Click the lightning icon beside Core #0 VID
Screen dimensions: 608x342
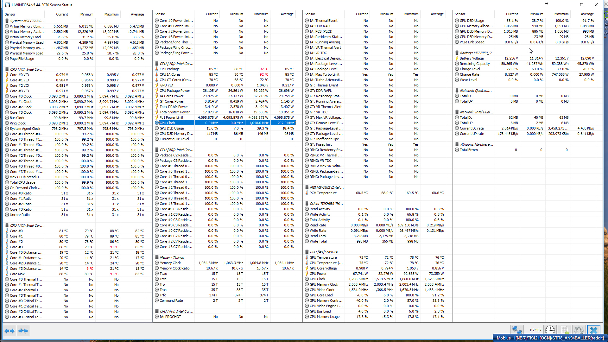[x=7, y=75]
